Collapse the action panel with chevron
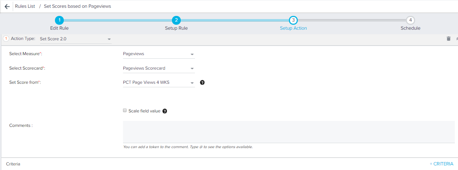458x170 pixels. (x=457, y=39)
